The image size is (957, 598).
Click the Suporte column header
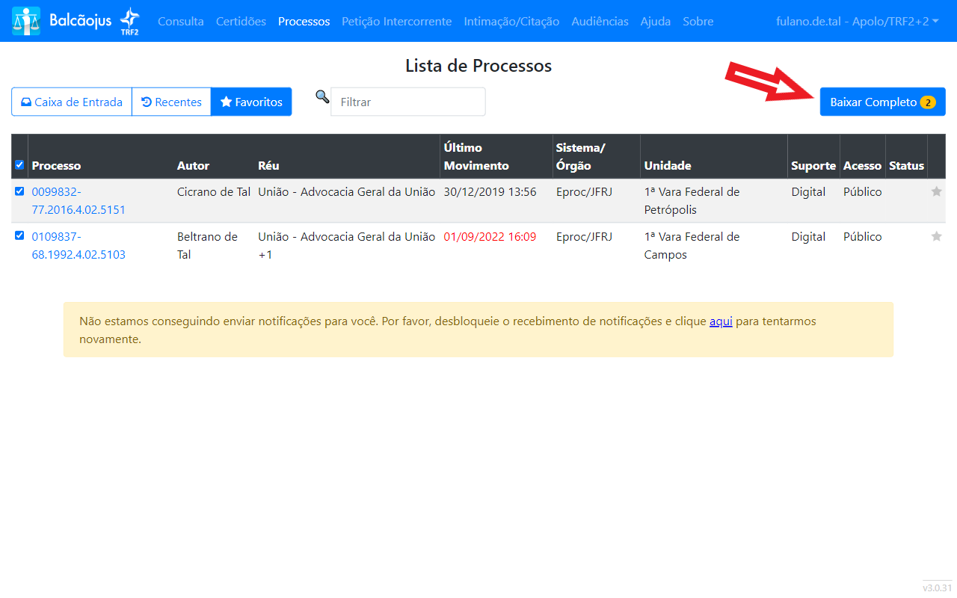[813, 166]
